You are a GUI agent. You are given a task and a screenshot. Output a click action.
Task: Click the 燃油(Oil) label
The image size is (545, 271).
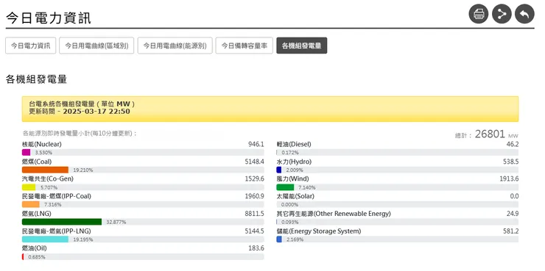[35, 248]
